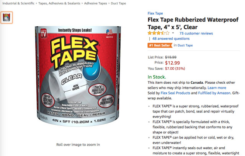
Task: Click the product thumbnail image
Action: 7,18
